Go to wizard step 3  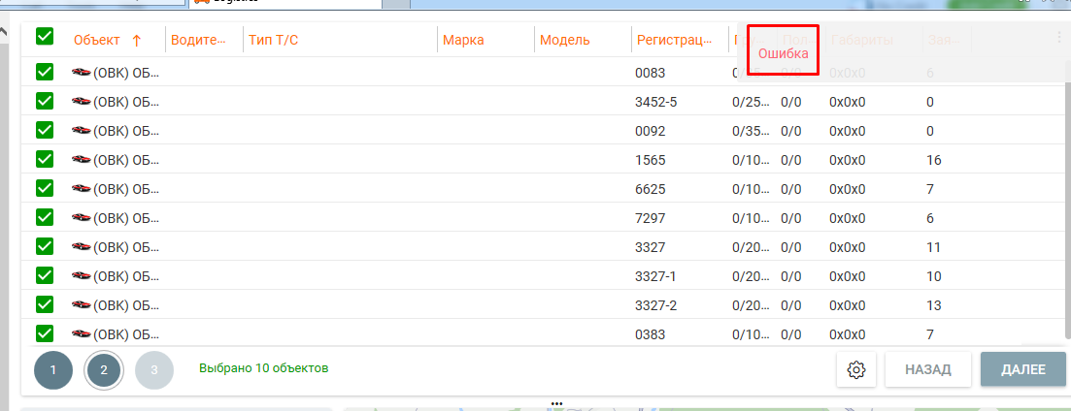coord(154,369)
